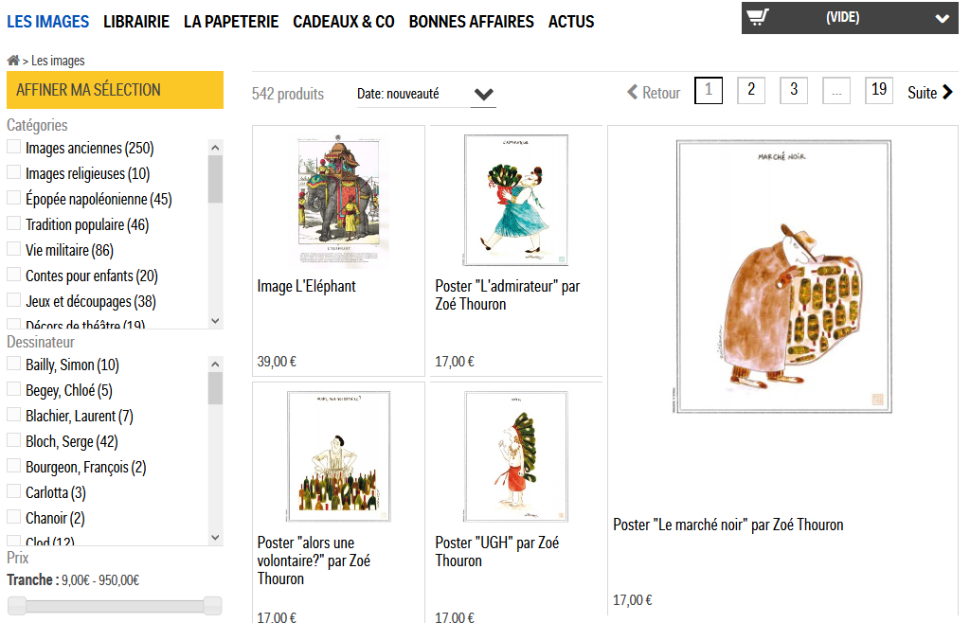Check the Images anciennes category
970x623 pixels.
pos(14,147)
